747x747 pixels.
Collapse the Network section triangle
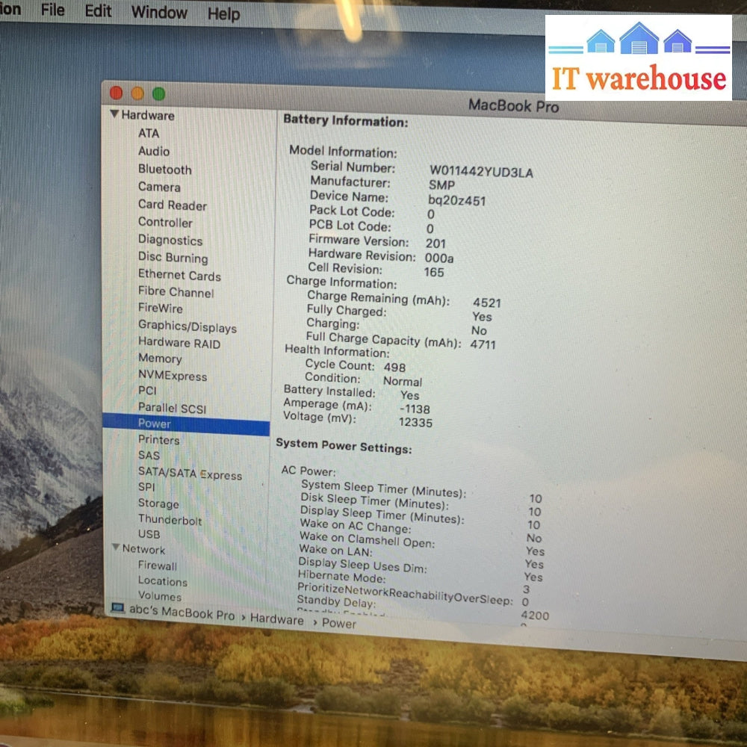(x=116, y=548)
